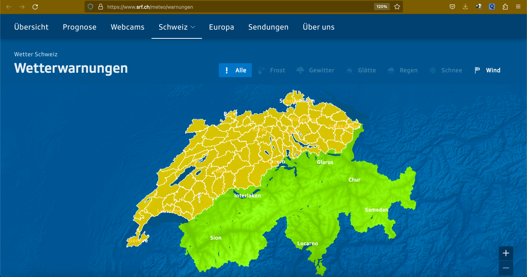Viewport: 527px width, 277px height.
Task: Click the Regen rain cloud icon
Action: 391,71
